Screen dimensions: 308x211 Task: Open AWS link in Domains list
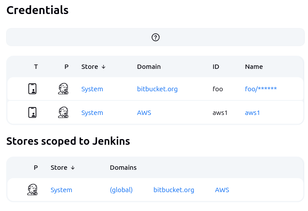[222, 190]
